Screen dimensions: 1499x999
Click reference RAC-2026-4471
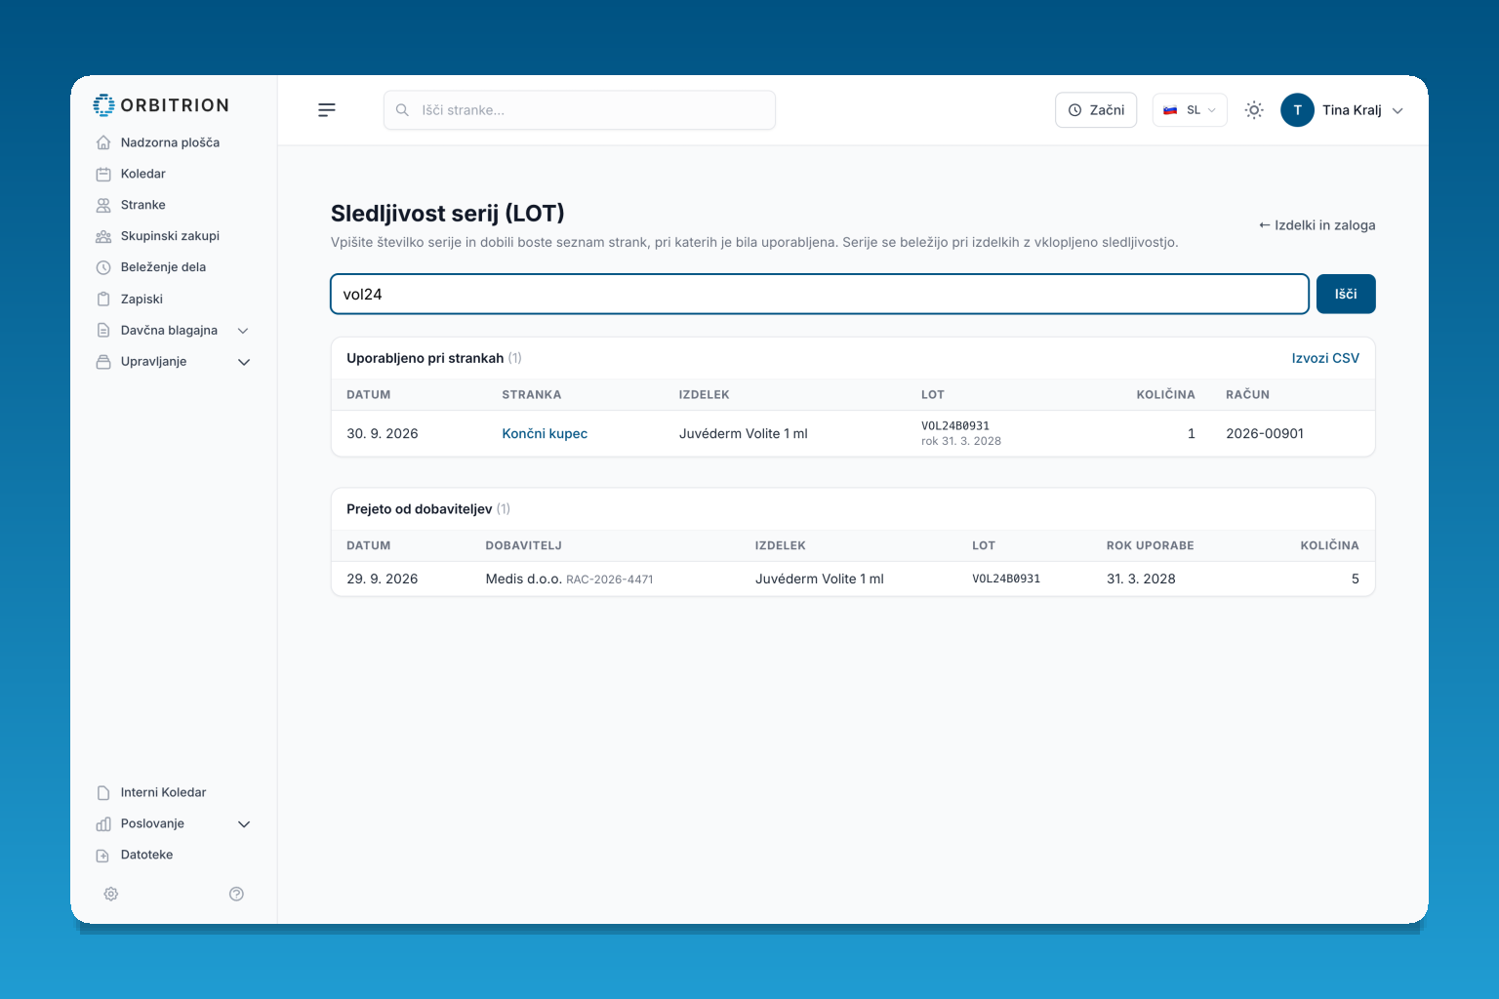point(610,579)
